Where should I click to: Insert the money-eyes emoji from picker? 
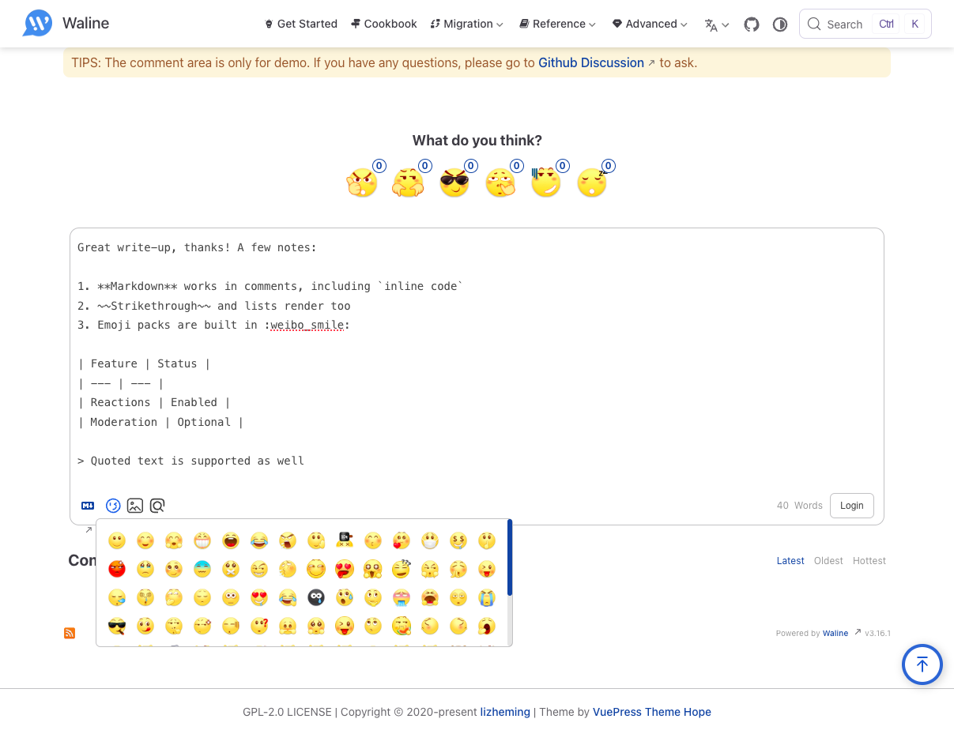click(x=458, y=540)
